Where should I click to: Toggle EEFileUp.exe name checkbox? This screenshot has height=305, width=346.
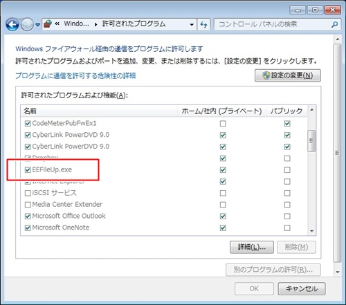pos(28,170)
